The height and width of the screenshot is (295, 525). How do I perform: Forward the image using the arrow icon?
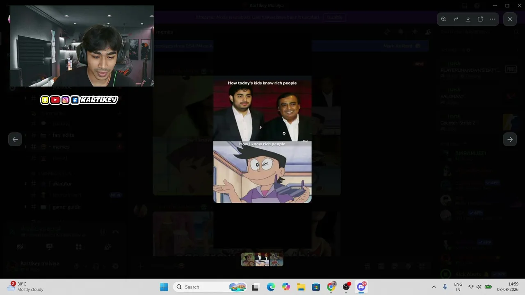pyautogui.click(x=456, y=19)
